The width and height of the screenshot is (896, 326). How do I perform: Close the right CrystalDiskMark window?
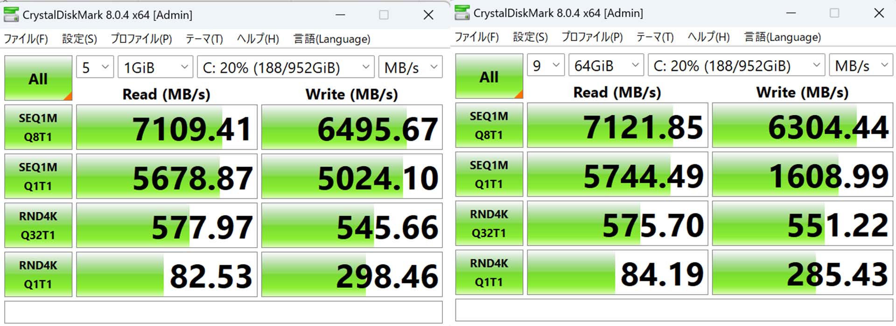[879, 13]
